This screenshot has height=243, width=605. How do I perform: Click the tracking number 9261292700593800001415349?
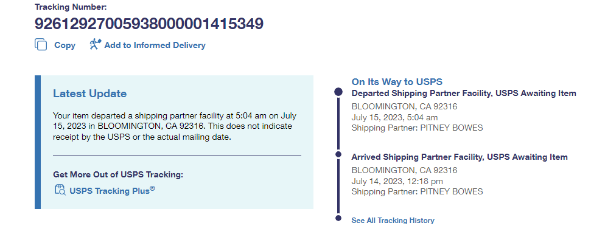[x=149, y=24]
